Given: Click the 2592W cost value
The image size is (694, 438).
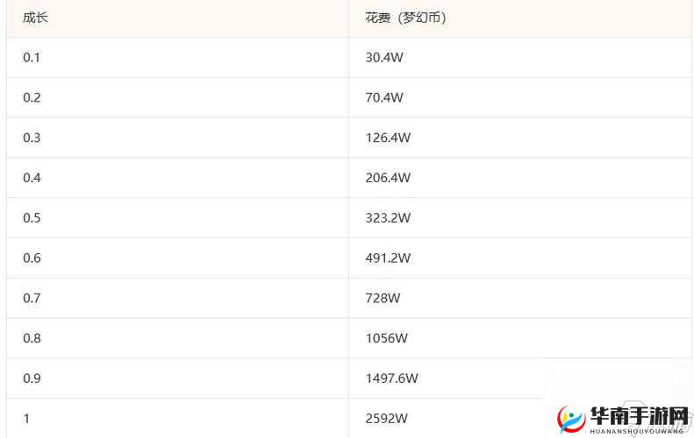Looking at the screenshot, I should click(387, 419).
